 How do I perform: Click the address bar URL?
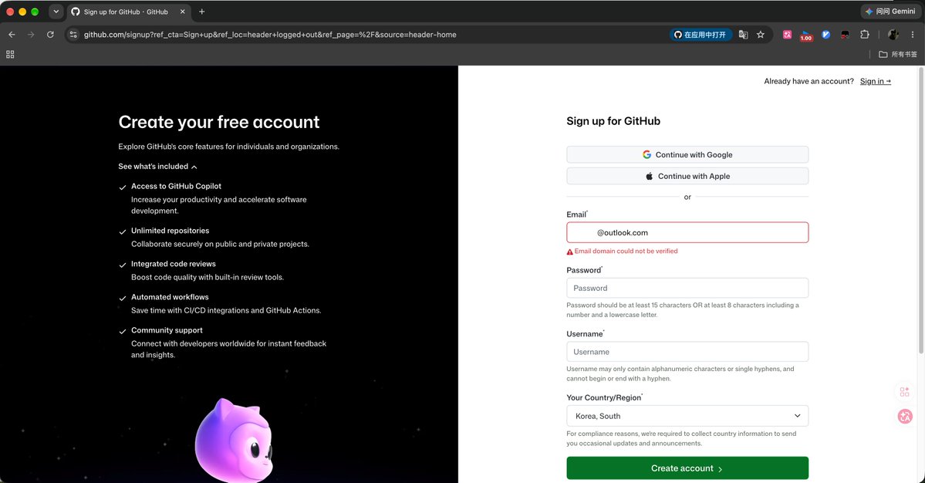click(269, 35)
